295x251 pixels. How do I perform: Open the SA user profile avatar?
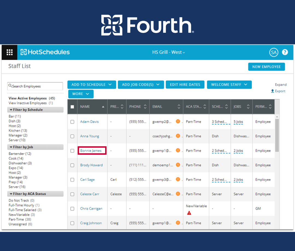(273, 52)
